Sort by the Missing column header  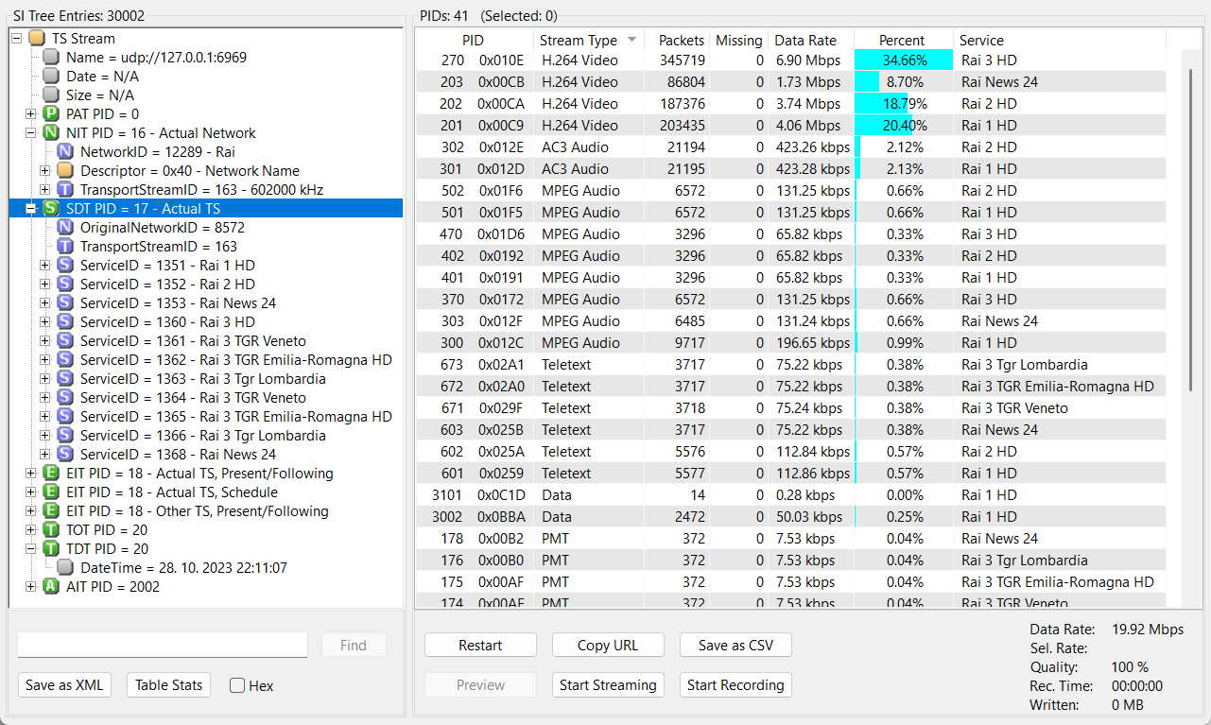point(739,41)
